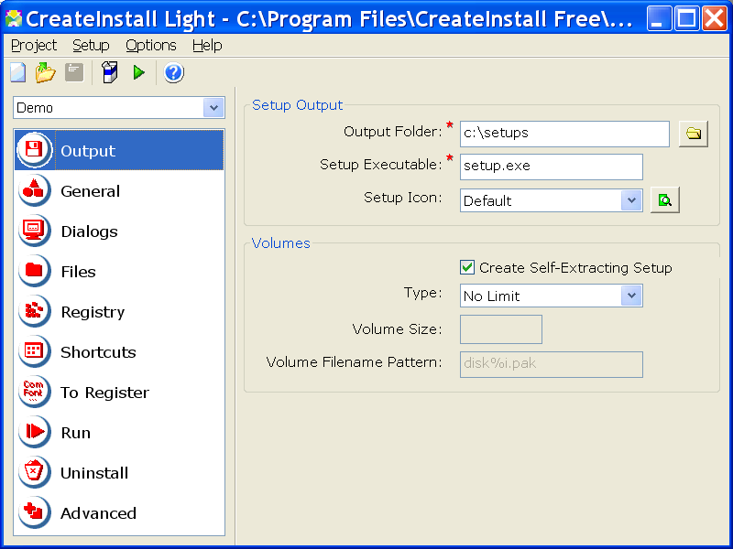The width and height of the screenshot is (733, 549).
Task: Open the Options menu
Action: (x=151, y=44)
